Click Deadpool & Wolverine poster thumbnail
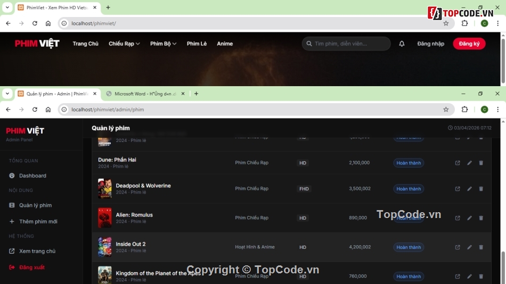506x284 pixels. click(x=105, y=189)
